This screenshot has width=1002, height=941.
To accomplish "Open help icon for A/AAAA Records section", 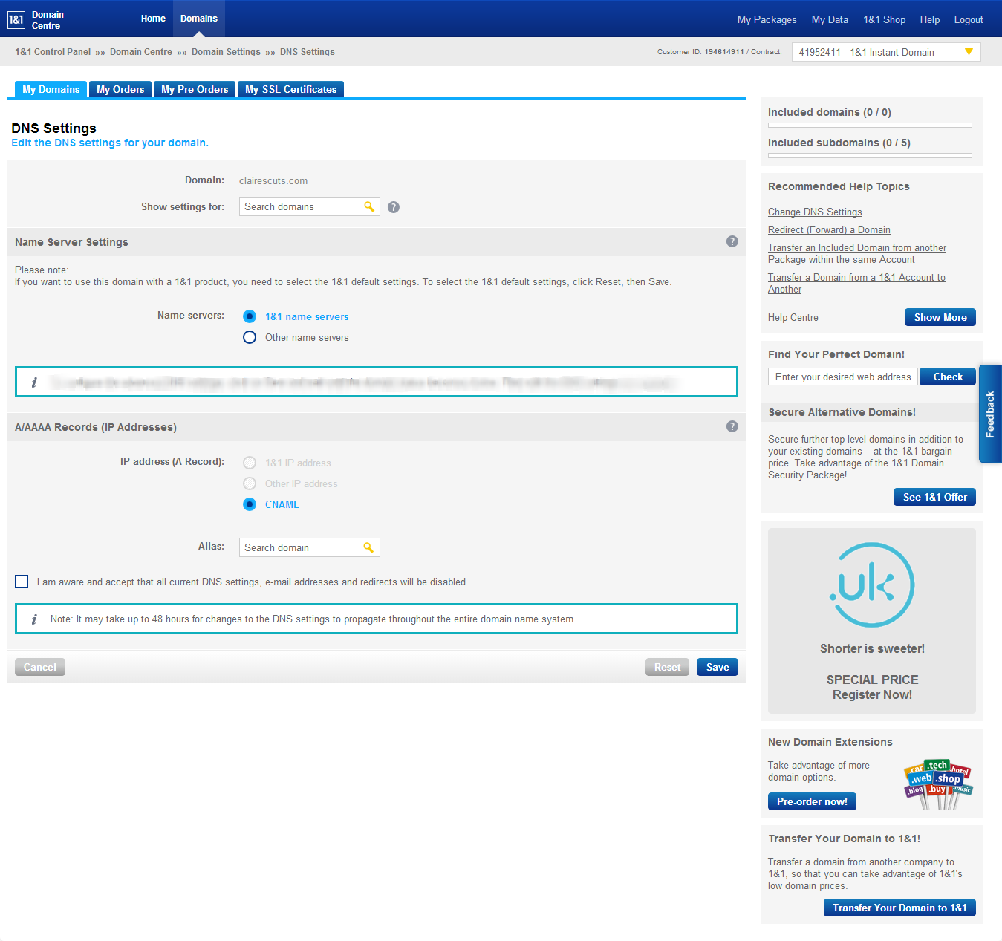I will point(732,426).
